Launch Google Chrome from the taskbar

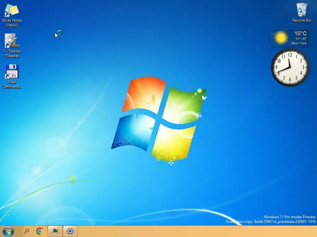(x=40, y=231)
